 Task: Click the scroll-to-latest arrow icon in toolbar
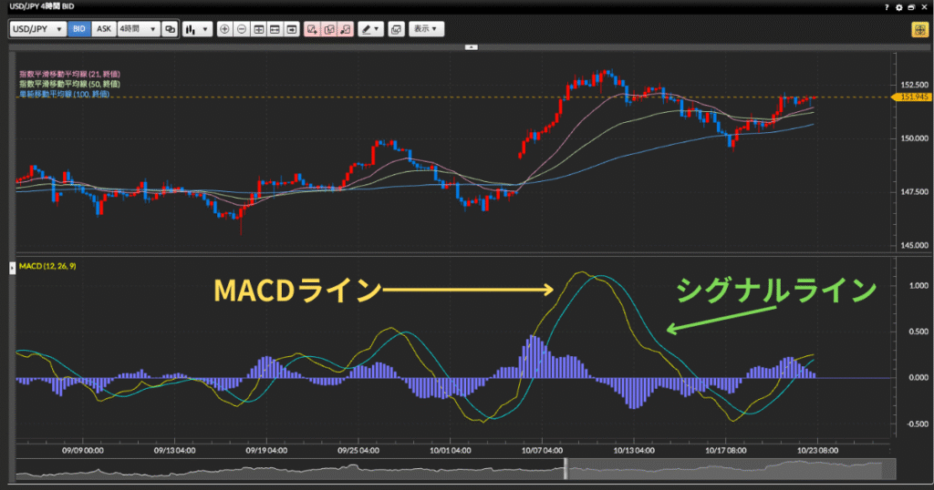(x=291, y=29)
